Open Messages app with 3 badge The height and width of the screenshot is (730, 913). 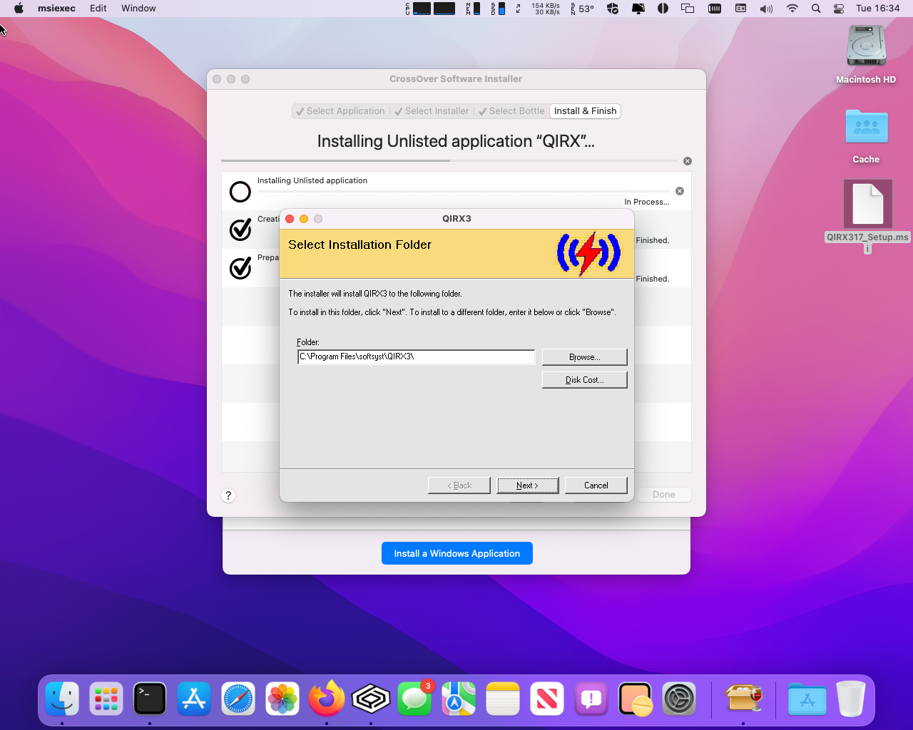point(414,699)
